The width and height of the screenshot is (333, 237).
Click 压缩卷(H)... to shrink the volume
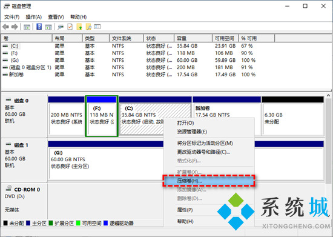pyautogui.click(x=209, y=181)
